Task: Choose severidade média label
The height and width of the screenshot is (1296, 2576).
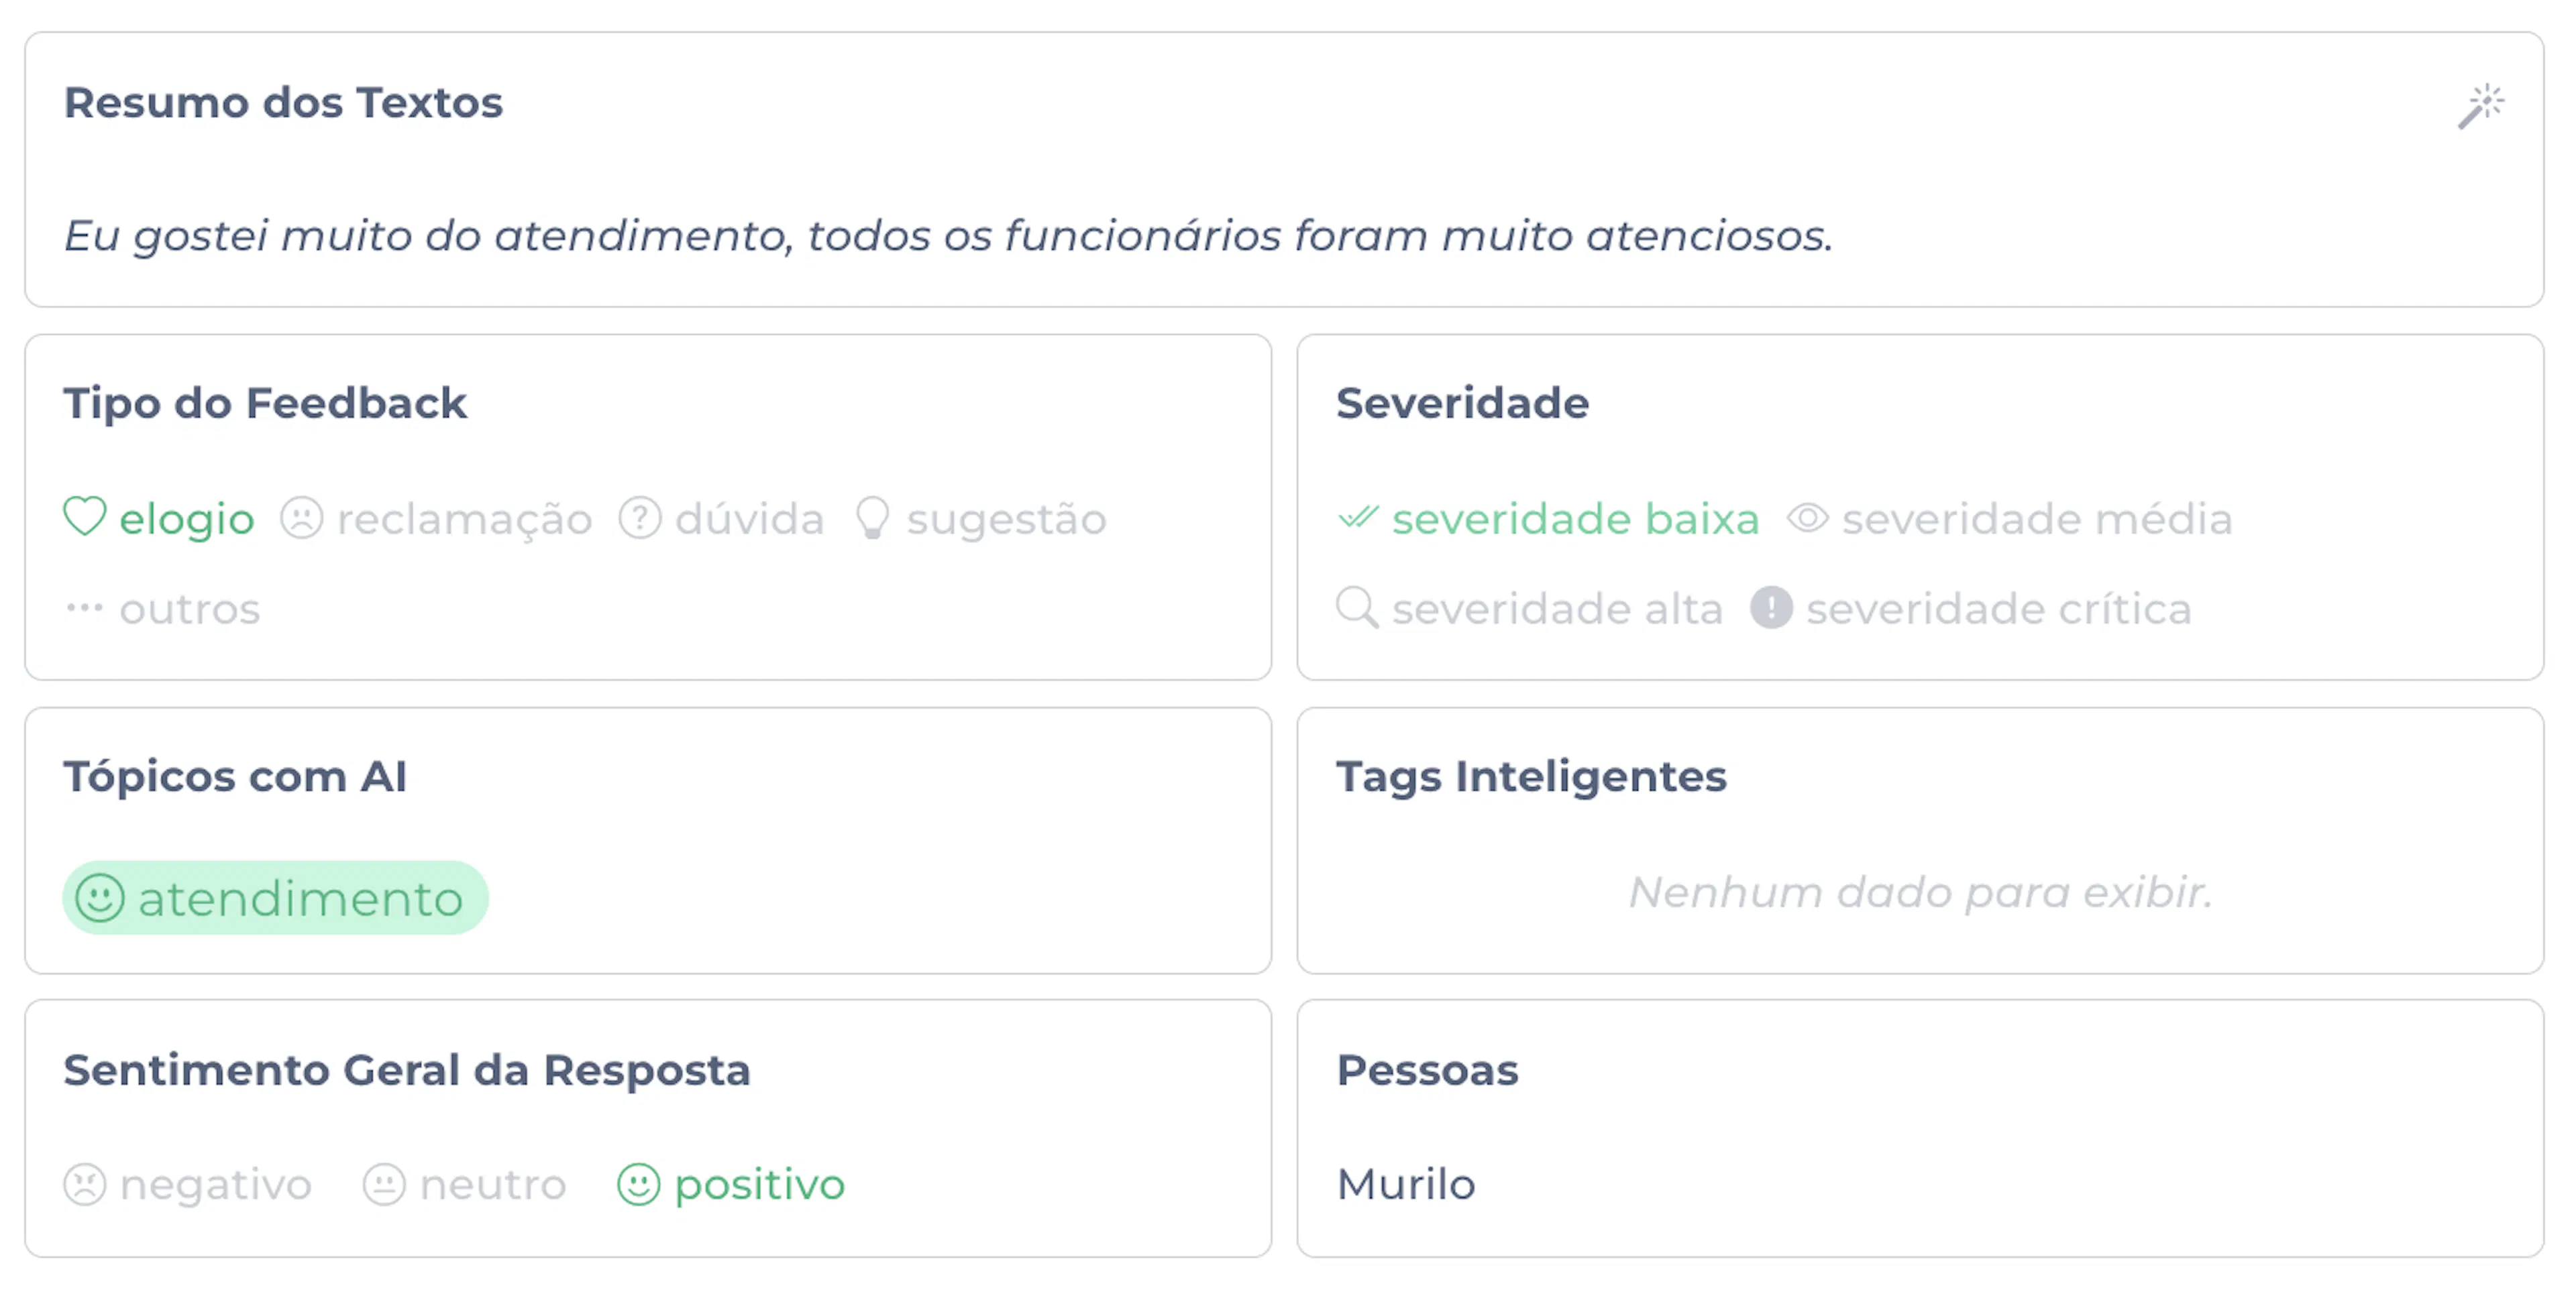Action: tap(2037, 520)
